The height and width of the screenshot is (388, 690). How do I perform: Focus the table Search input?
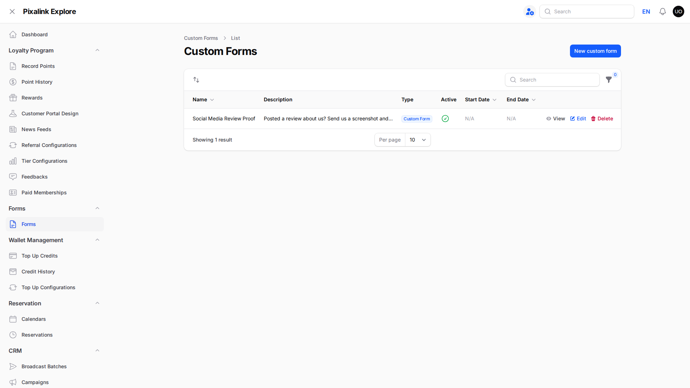552,80
